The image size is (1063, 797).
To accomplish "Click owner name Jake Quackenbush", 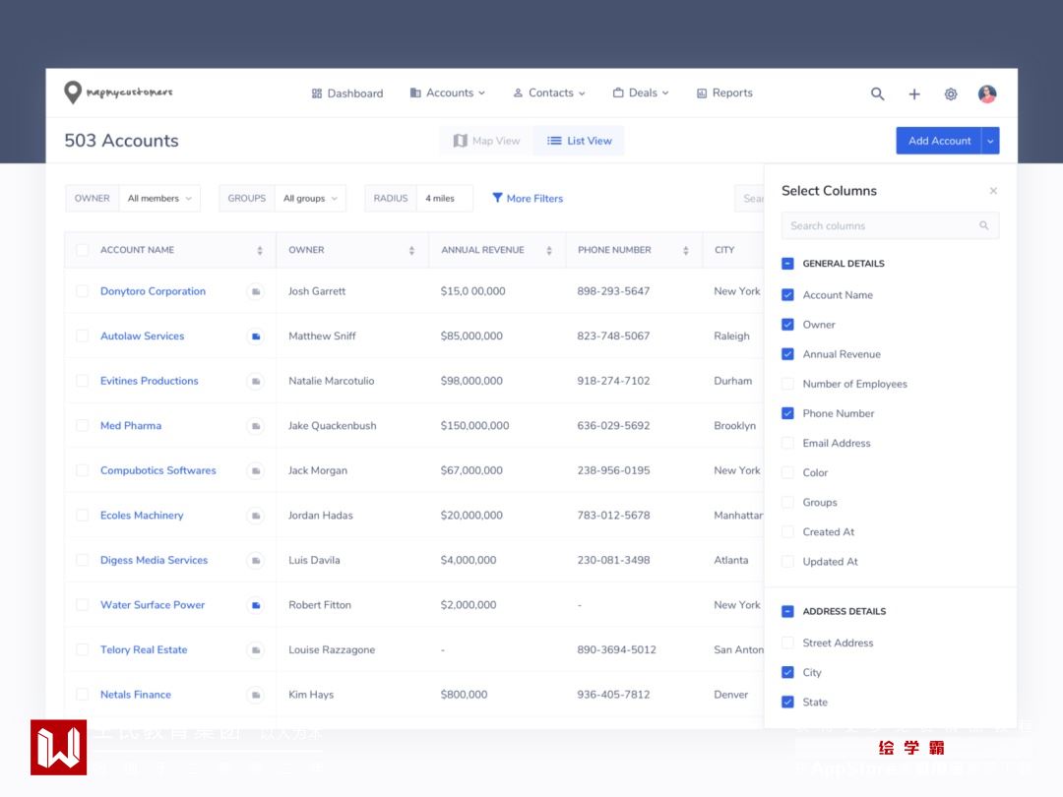I will tap(333, 426).
